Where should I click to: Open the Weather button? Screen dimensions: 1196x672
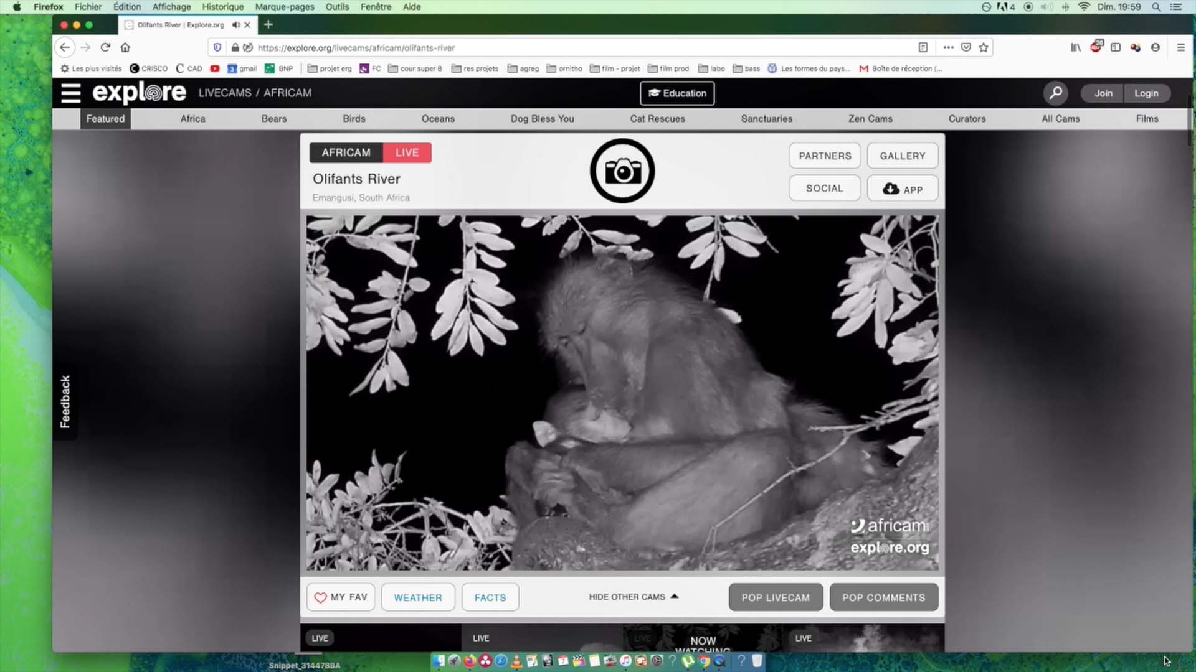pos(418,597)
